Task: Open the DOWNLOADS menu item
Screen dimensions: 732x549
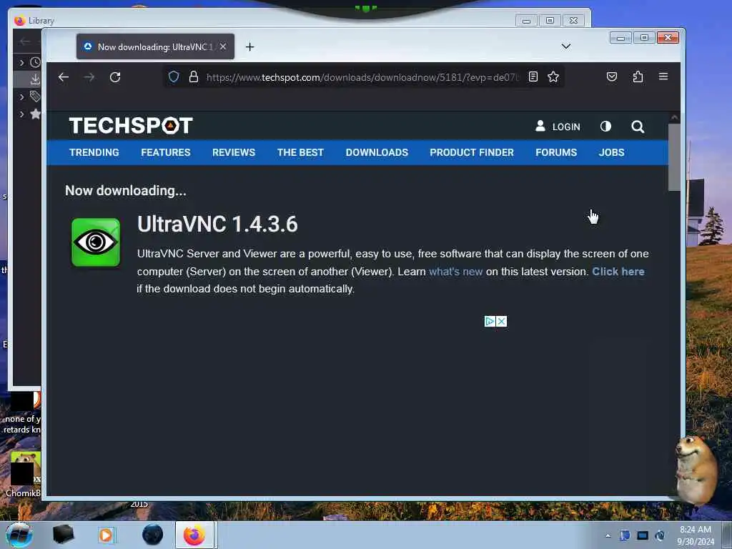Action: click(377, 153)
